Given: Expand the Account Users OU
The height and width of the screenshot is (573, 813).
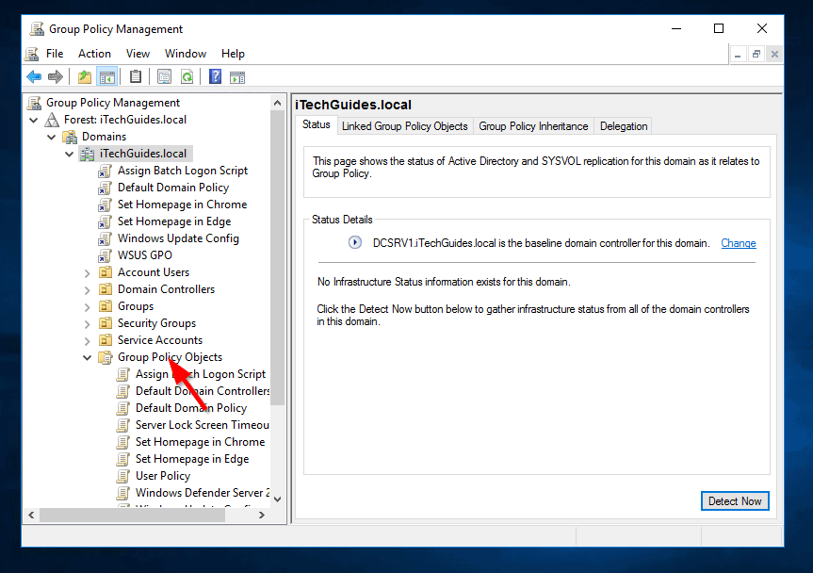Looking at the screenshot, I should point(88,272).
